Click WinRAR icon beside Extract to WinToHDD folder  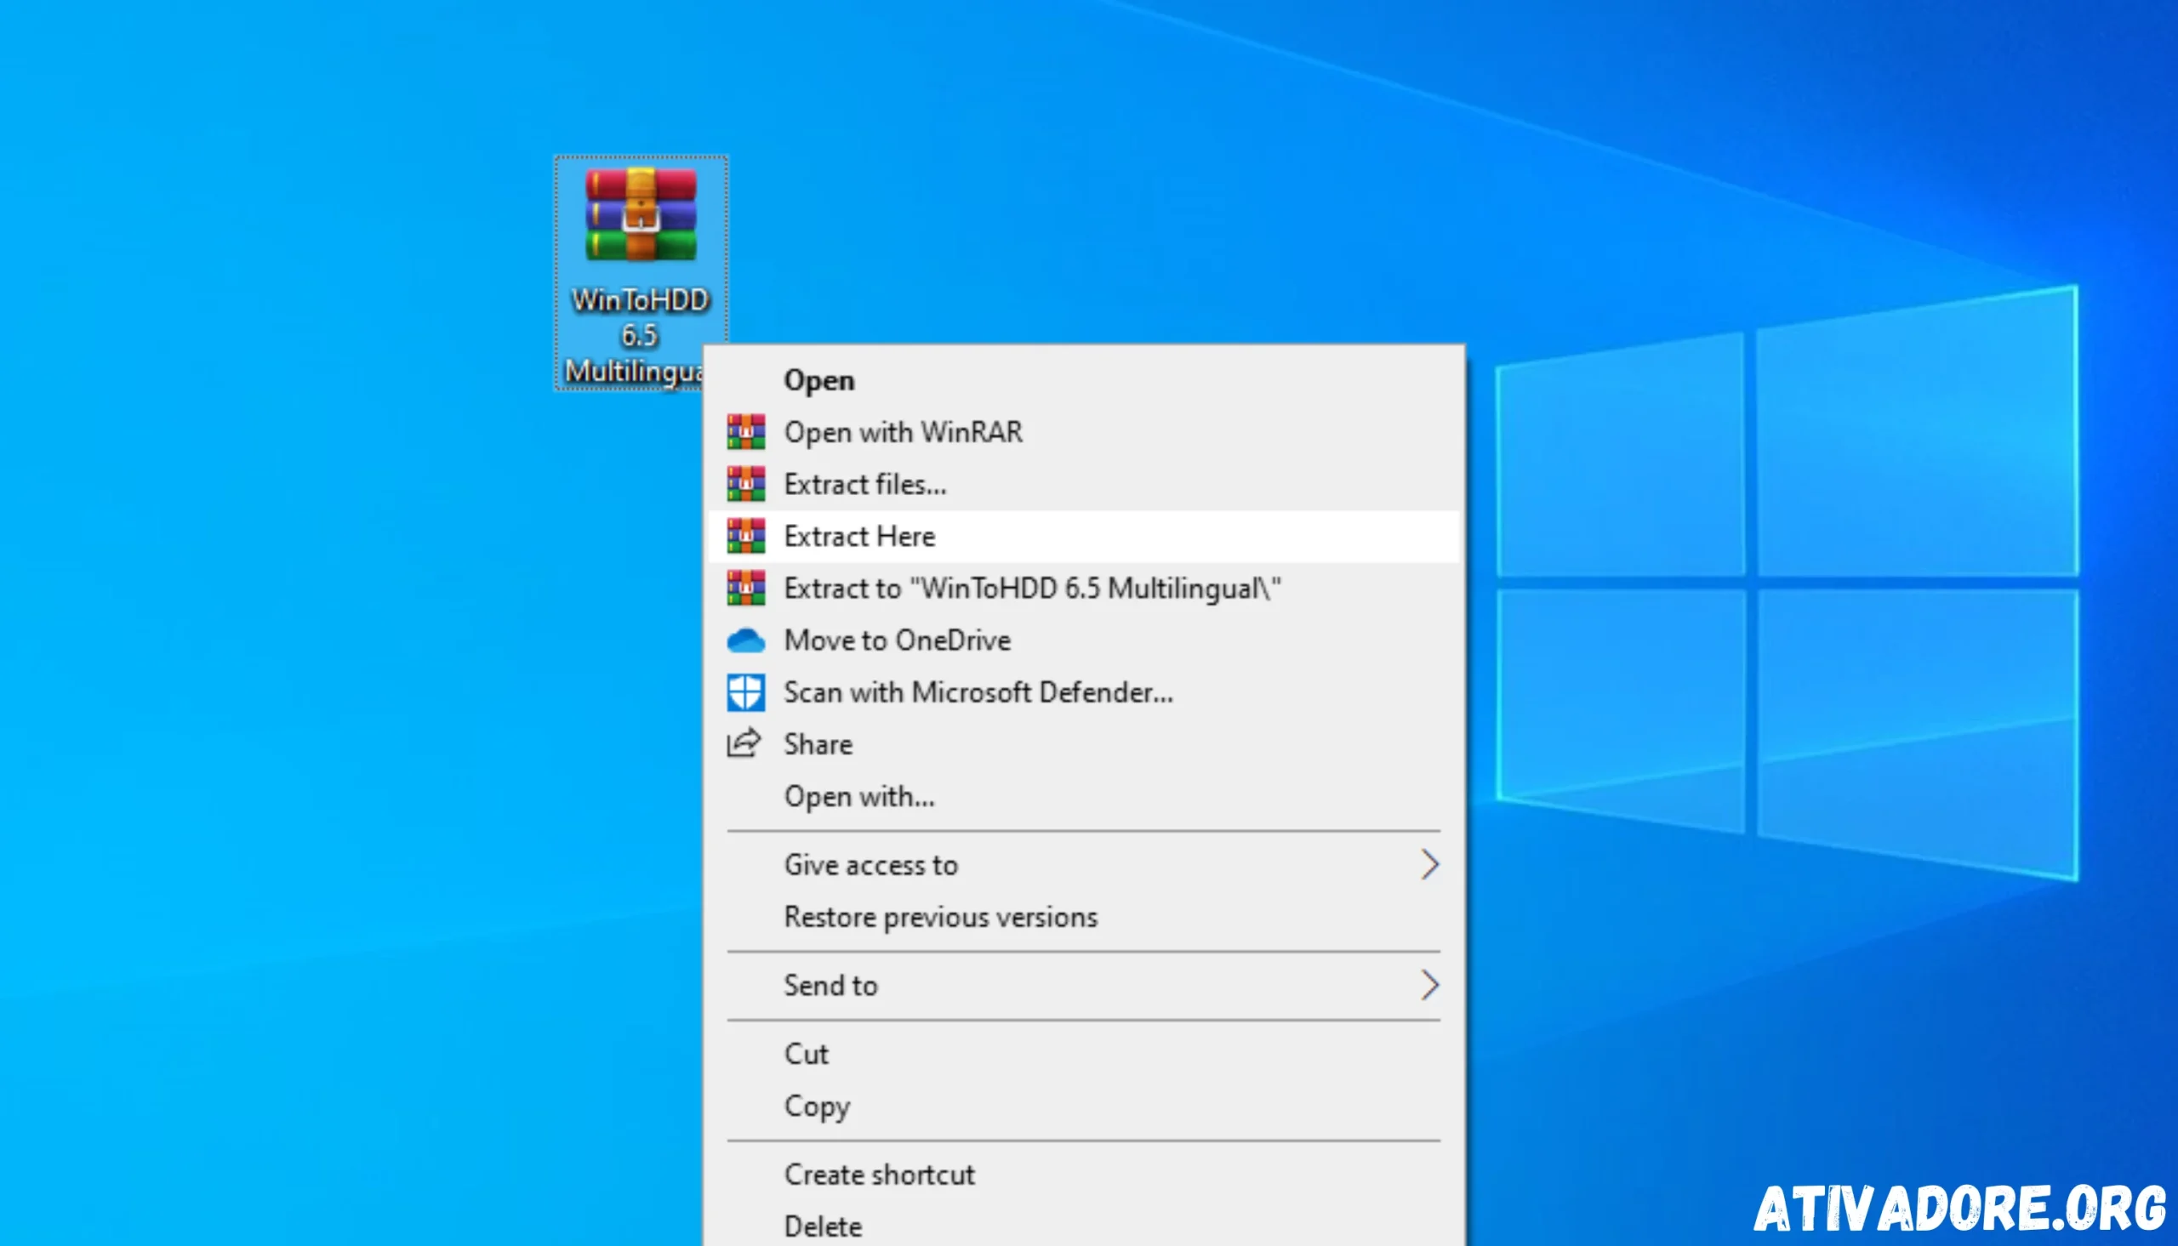(x=745, y=589)
